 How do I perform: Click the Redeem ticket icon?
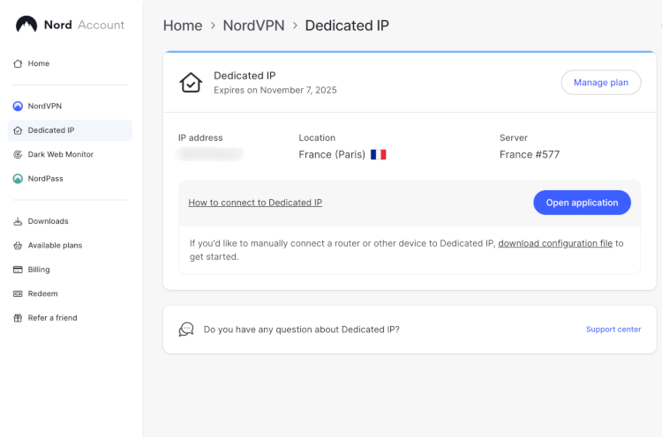coord(18,293)
